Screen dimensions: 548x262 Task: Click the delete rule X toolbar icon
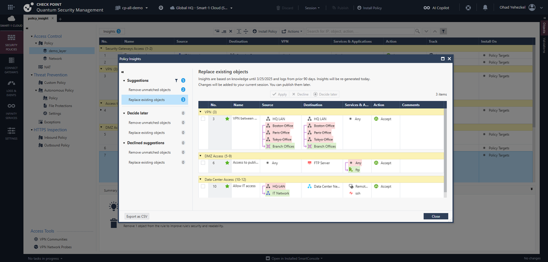point(231,31)
